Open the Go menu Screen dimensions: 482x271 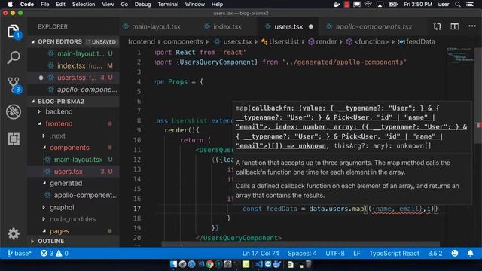click(x=124, y=5)
